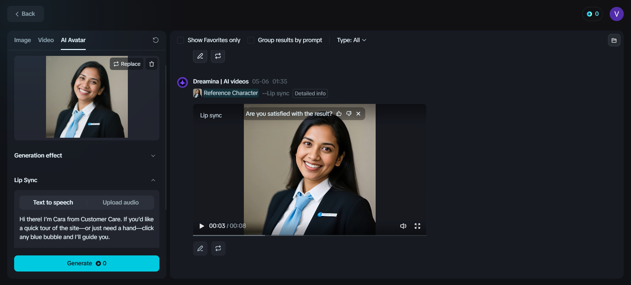
Task: Choose the Upload audio option
Action: click(121, 202)
